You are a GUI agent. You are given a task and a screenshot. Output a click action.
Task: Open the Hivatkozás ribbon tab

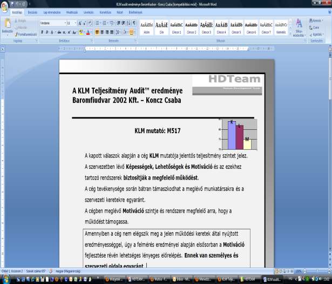[72, 12]
